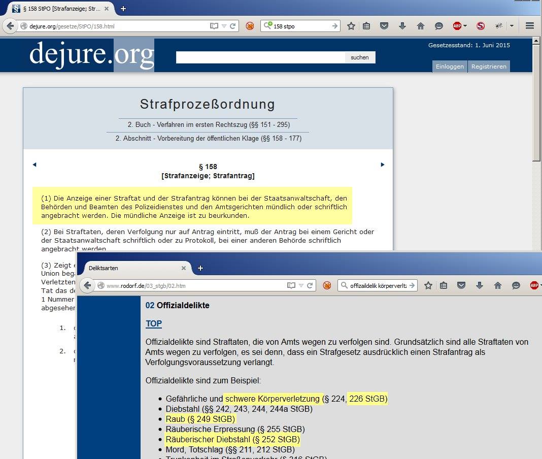Image resolution: width=542 pixels, height=459 pixels.
Task: Open URL history dropdown in rodorf.de window
Action: pos(301,286)
